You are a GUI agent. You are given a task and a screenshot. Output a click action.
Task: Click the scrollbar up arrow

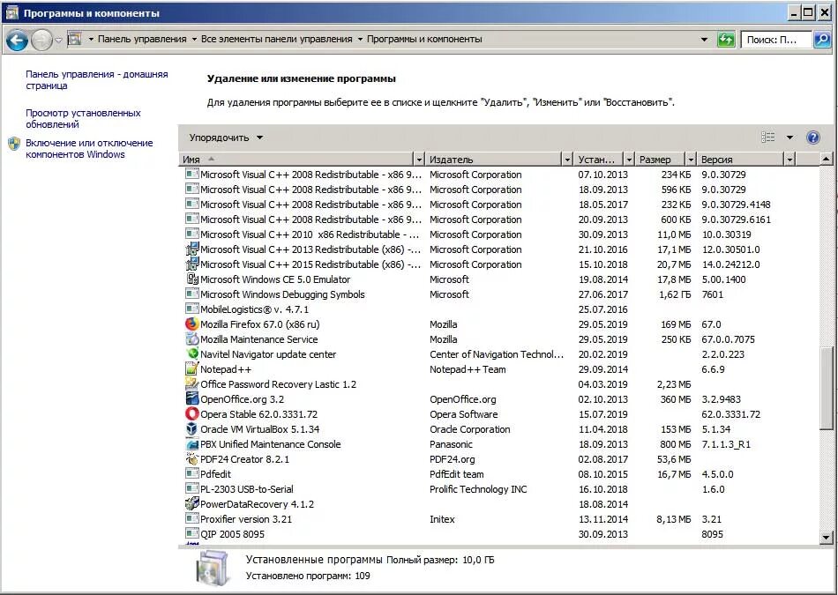pos(826,159)
